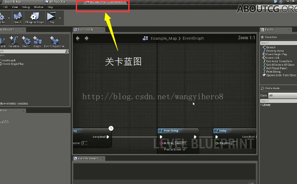This screenshot has width=297, height=184.
Task: Close the Palette tab
Action: (289, 30)
